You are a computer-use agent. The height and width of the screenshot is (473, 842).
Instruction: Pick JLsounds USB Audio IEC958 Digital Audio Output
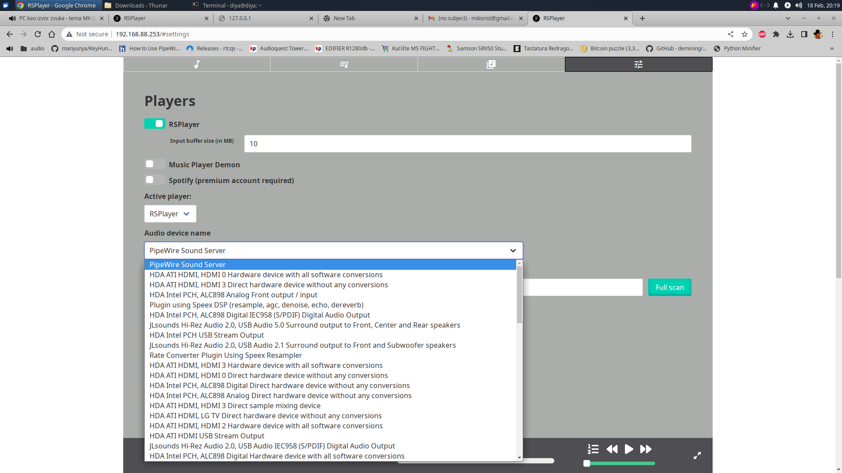click(330, 446)
